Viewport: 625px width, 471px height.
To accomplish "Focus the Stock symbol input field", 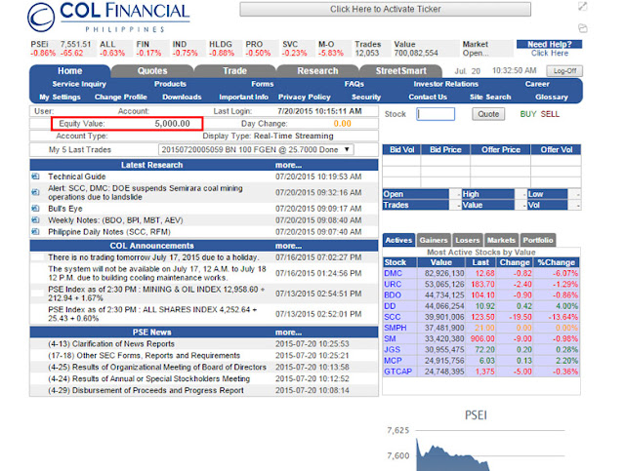I will (436, 114).
